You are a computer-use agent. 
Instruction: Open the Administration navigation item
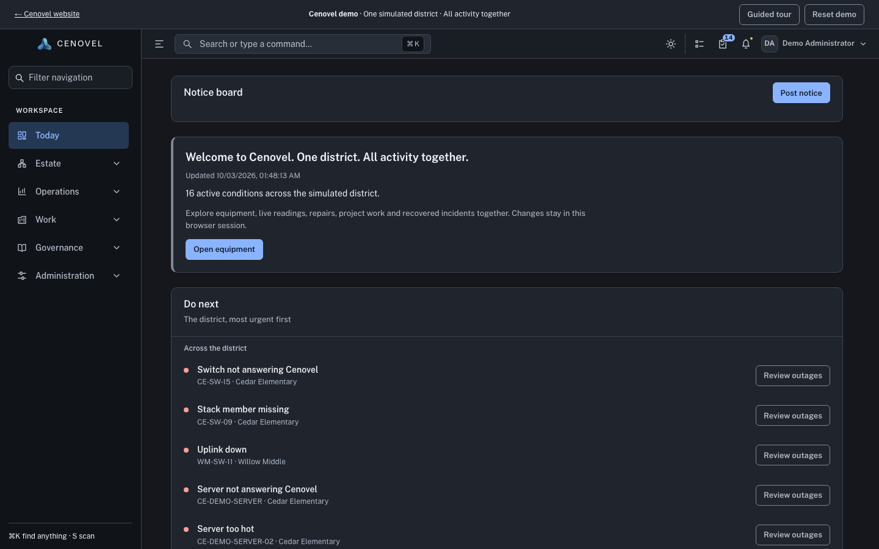(x=68, y=276)
